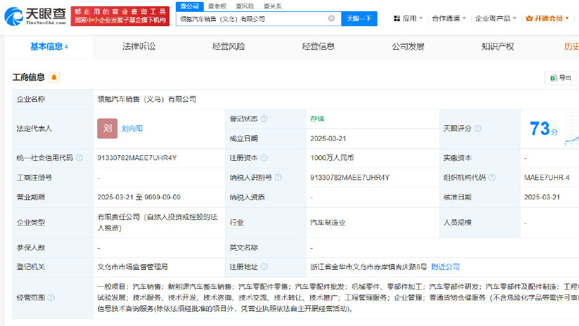This screenshot has height=326, width=579.
Task: Select the 查关系 search tab
Action: coord(272,6)
